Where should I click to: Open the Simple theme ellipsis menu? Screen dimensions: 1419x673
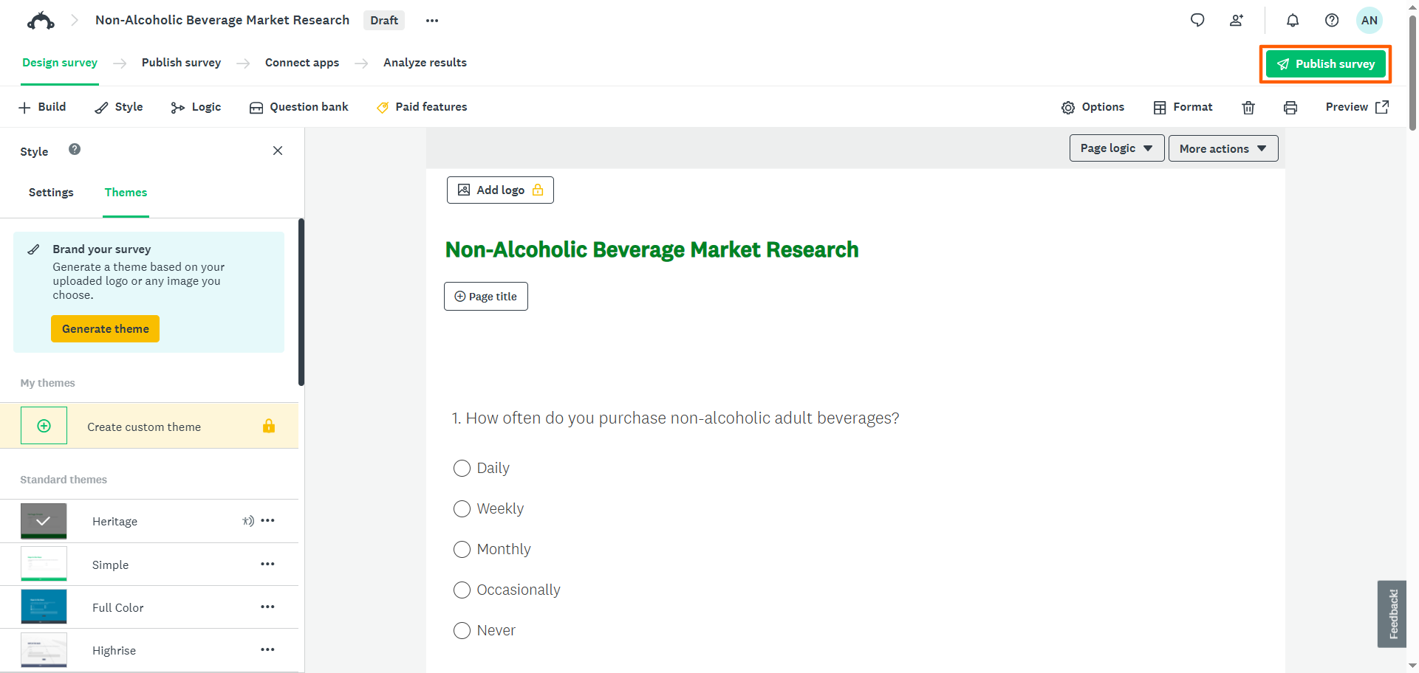[267, 565]
